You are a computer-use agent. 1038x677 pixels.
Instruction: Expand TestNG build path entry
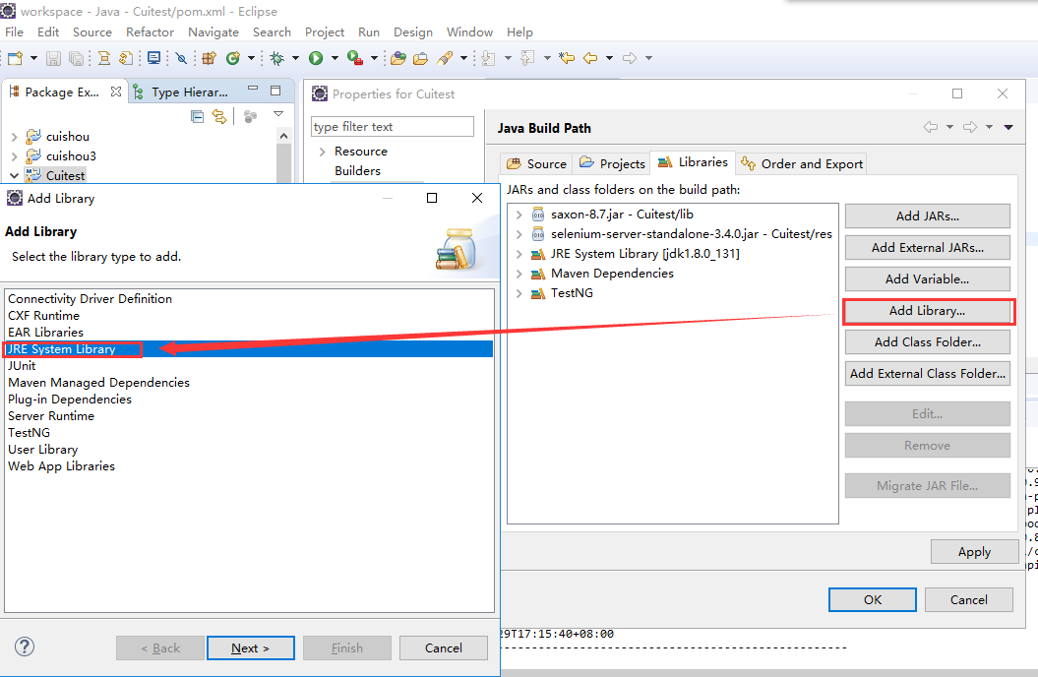[519, 293]
